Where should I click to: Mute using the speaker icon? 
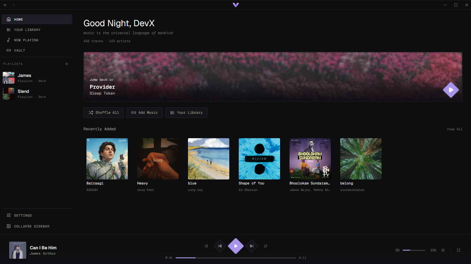coord(398,250)
